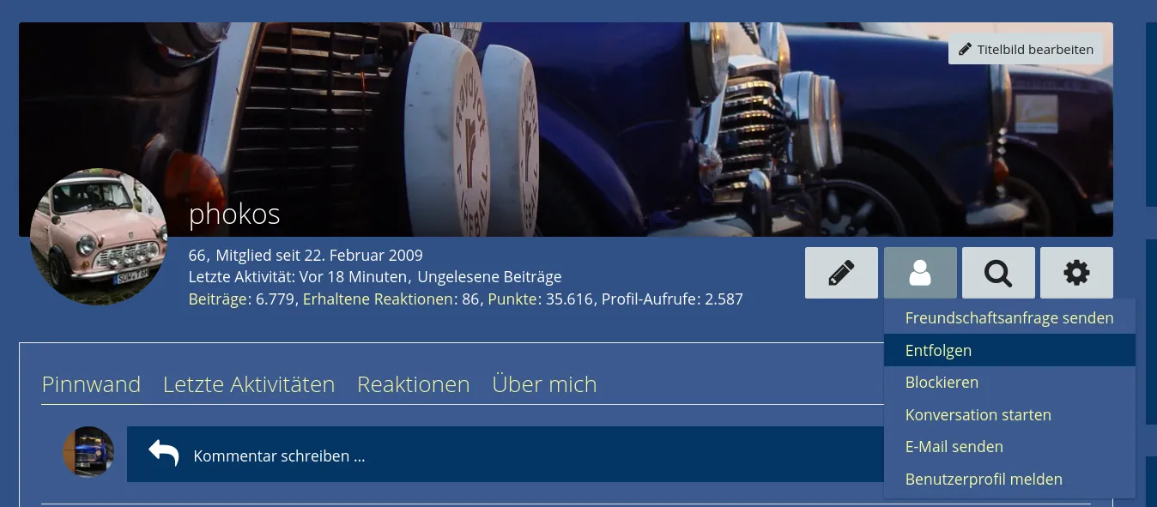Click the pencil edit profile icon button
Viewport: 1157px width, 507px height.
(841, 273)
